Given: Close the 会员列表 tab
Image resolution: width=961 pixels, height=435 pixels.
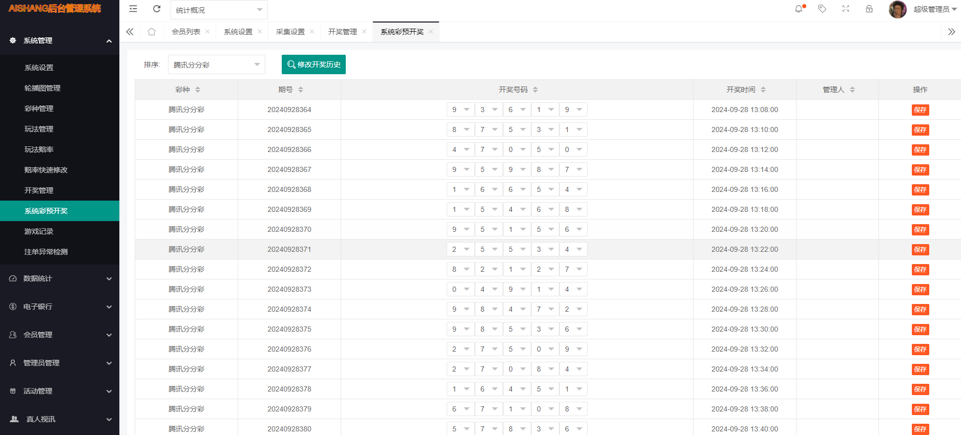Looking at the screenshot, I should pyautogui.click(x=207, y=32).
